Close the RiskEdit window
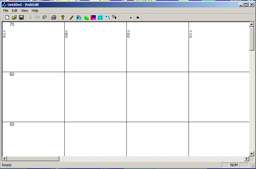 (252, 5)
